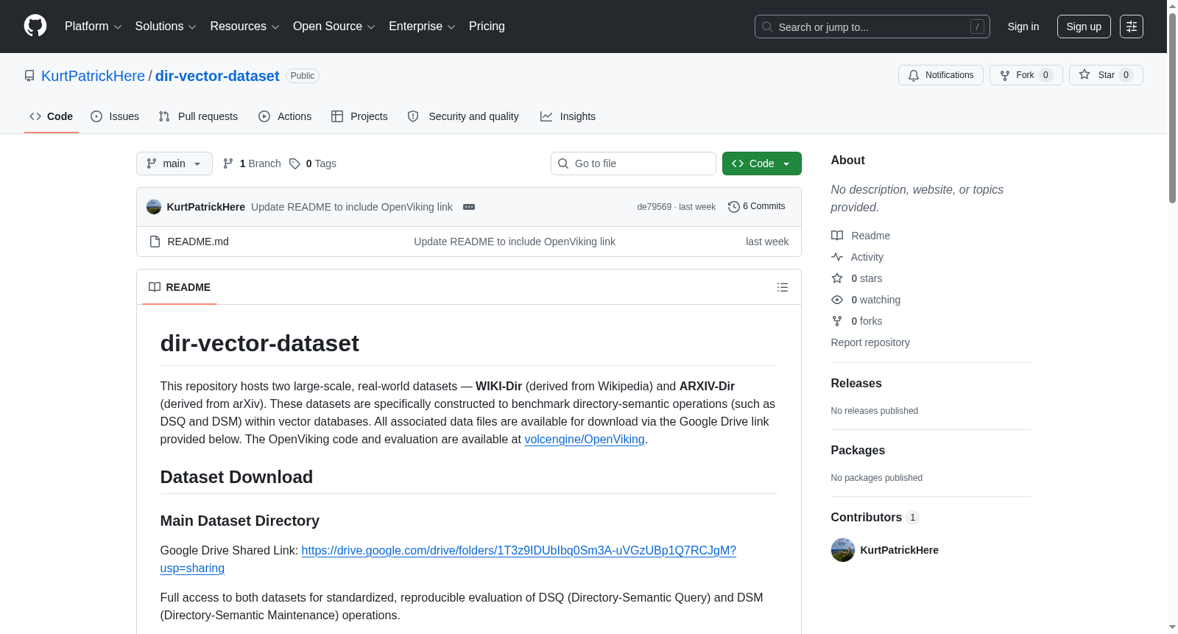
Task: Open KurtPatrickHere contributor name link
Action: click(x=900, y=550)
